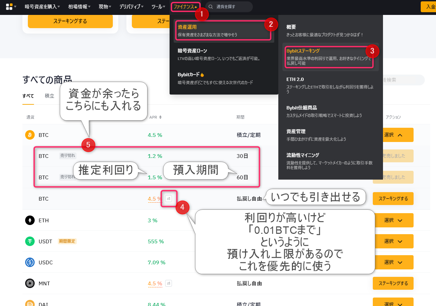The height and width of the screenshot is (306, 436).
Task: Collapse the ファイナンス nav menu
Action: 185,7
